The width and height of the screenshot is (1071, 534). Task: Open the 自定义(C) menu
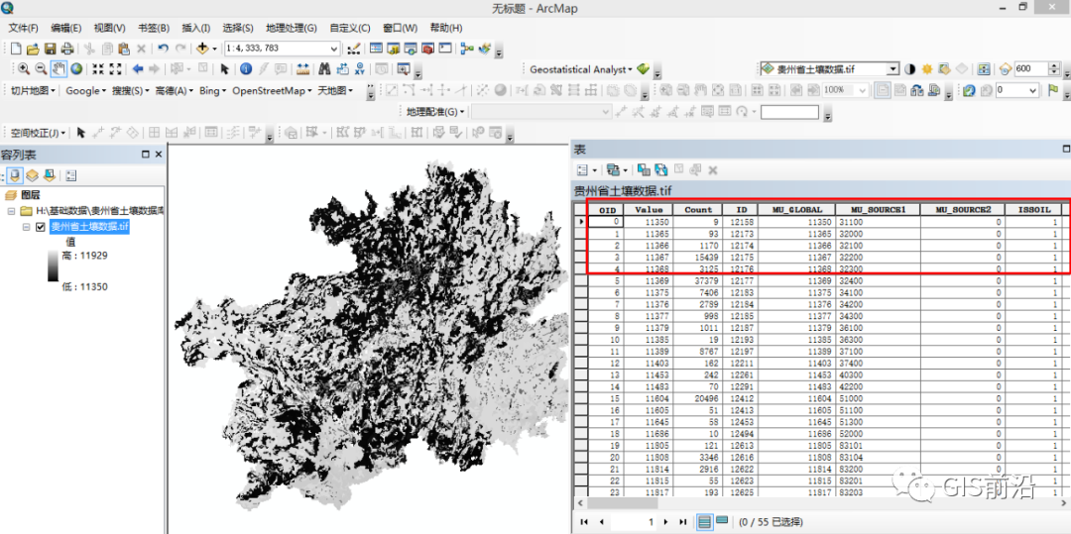point(349,28)
